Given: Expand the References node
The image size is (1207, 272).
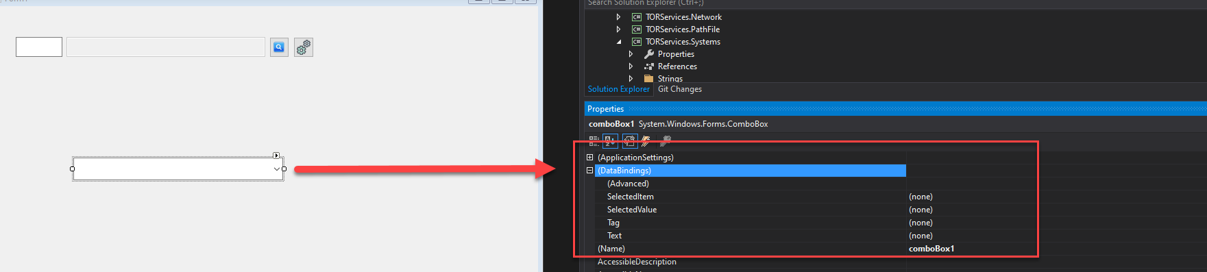Looking at the screenshot, I should (x=631, y=66).
